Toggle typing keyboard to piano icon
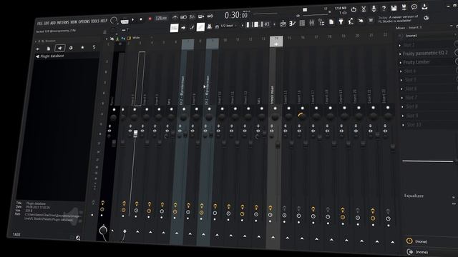458x257 pixels. click(175, 28)
